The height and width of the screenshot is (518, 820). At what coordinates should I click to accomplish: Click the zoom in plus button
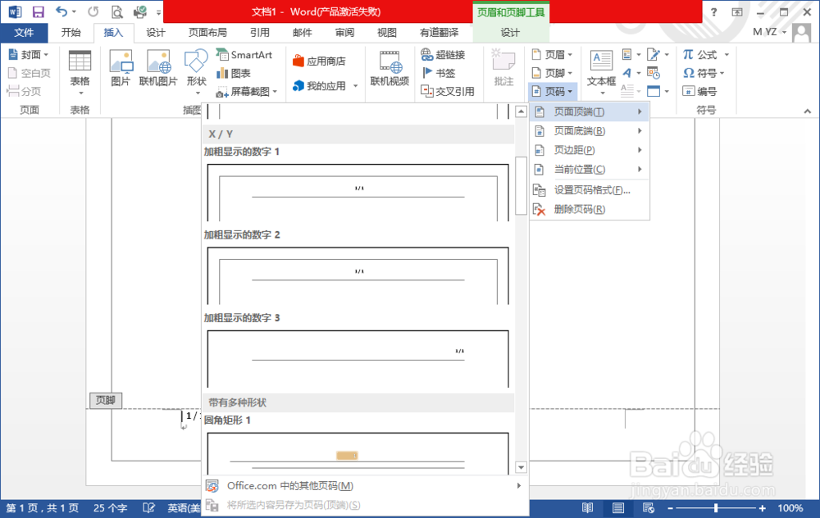[762, 507]
